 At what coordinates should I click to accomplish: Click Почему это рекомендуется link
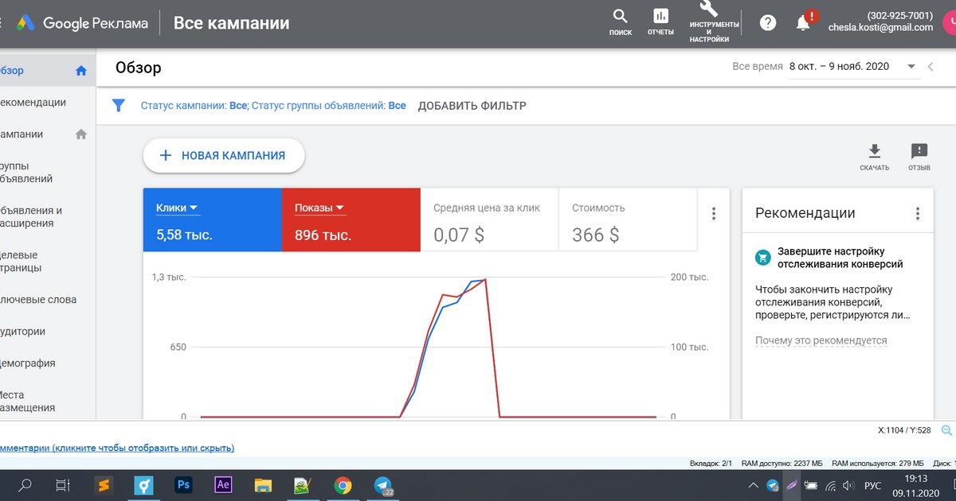[821, 340]
